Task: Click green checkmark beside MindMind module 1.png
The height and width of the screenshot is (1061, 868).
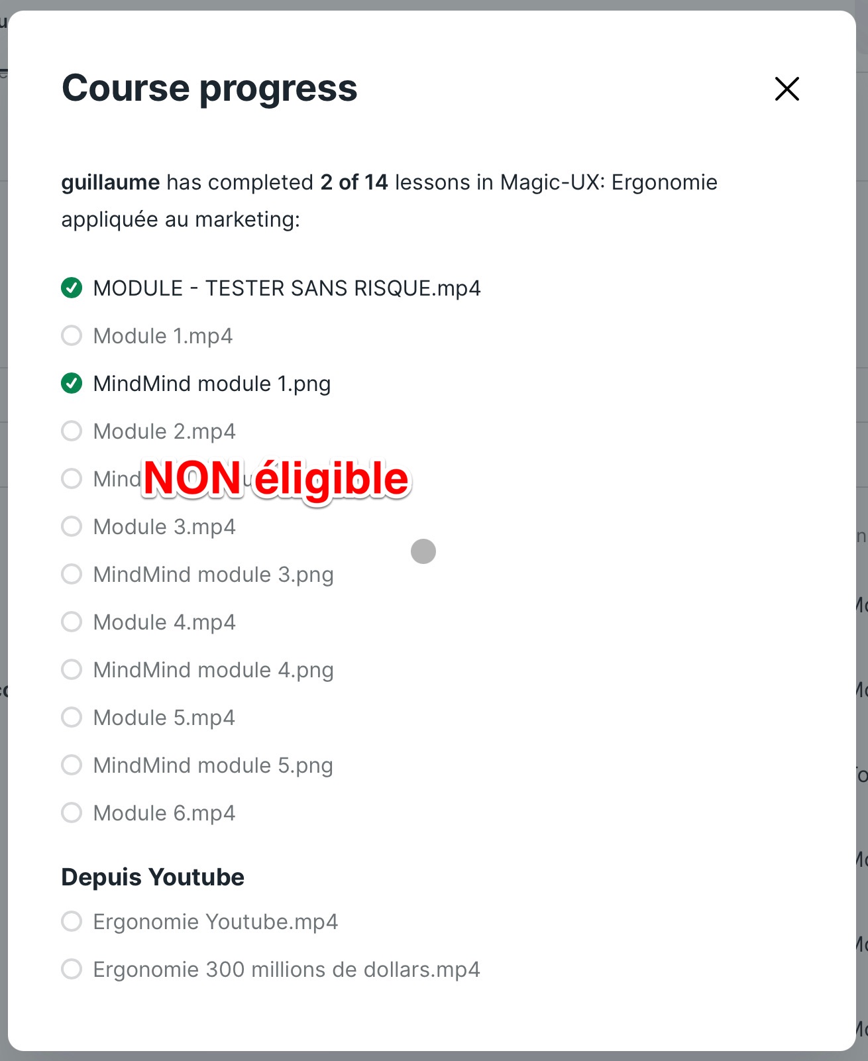Action: pos(72,384)
